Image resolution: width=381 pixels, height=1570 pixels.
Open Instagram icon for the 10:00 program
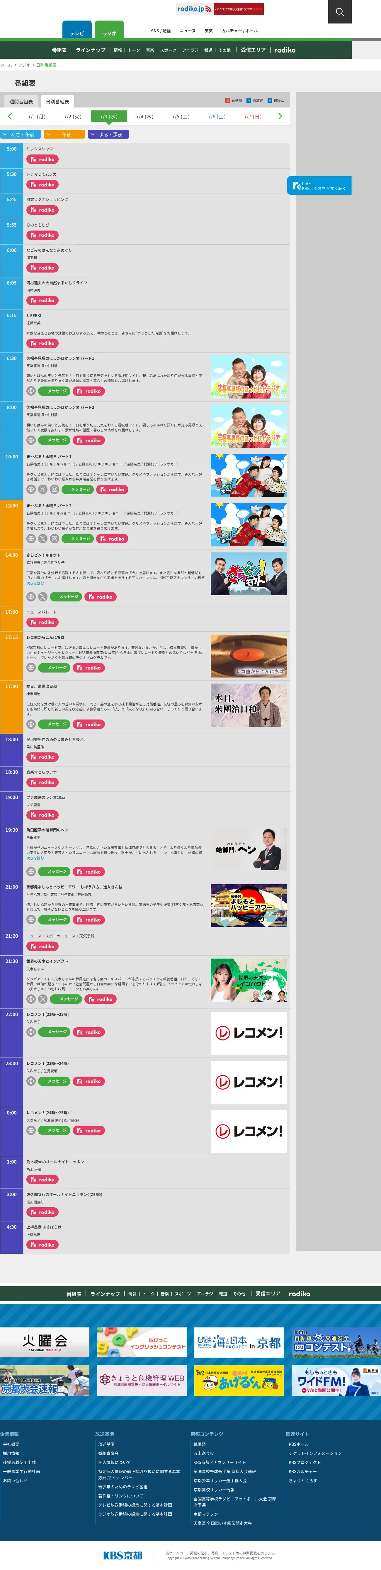pyautogui.click(x=54, y=489)
